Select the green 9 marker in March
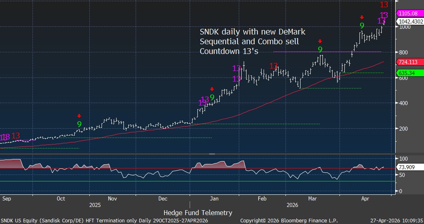 coord(320,50)
